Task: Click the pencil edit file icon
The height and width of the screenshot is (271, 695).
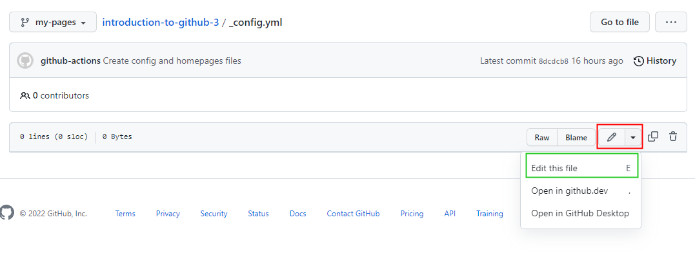Action: [611, 137]
